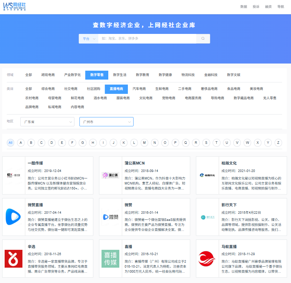The width and height of the screenshot is (291, 283).
Task: Click the red 马蚁直播 logo
Action: click(x=207, y=259)
